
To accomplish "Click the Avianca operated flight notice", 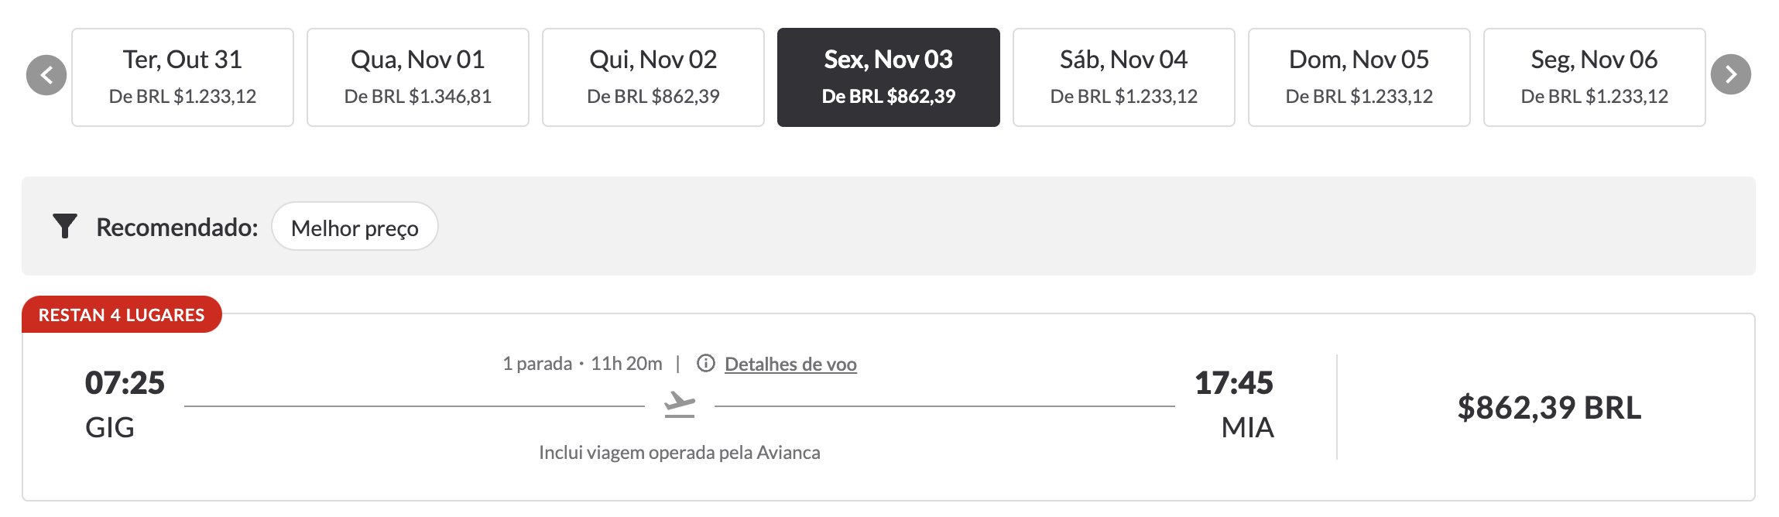I will tap(680, 452).
